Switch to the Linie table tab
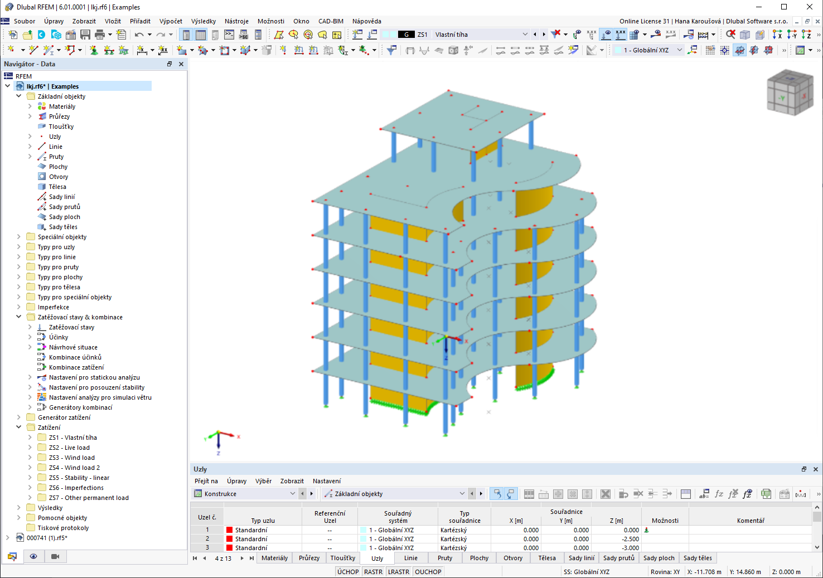 (411, 558)
